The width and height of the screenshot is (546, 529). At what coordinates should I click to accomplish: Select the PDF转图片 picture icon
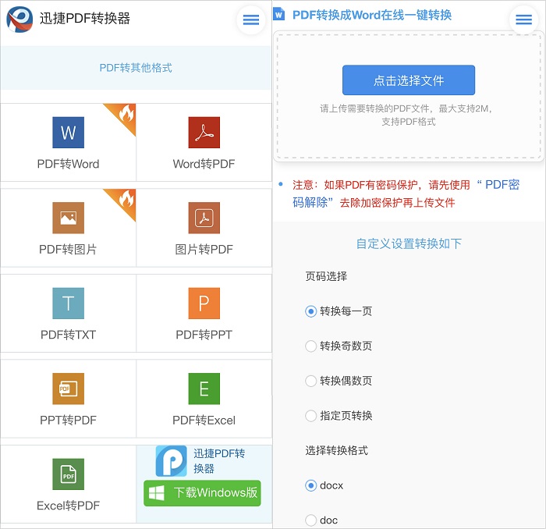click(69, 218)
